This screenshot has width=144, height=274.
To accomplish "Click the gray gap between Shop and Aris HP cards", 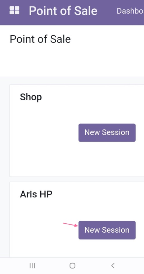I will click(x=77, y=179).
